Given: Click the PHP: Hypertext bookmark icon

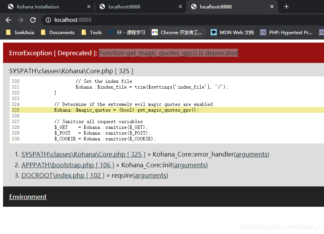Looking at the screenshot, I should 263,32.
